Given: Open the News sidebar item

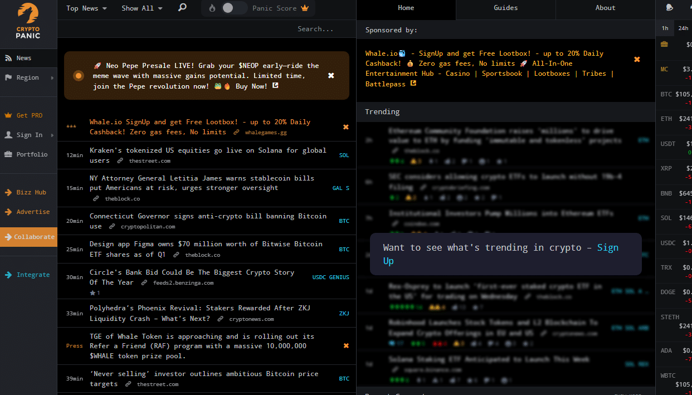Looking at the screenshot, I should point(28,58).
